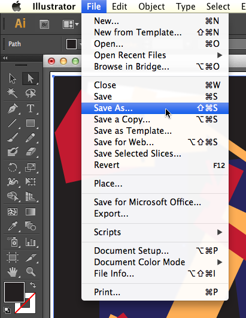Select the Mesh tool
Viewport: 246px width, 318px height.
13,212
